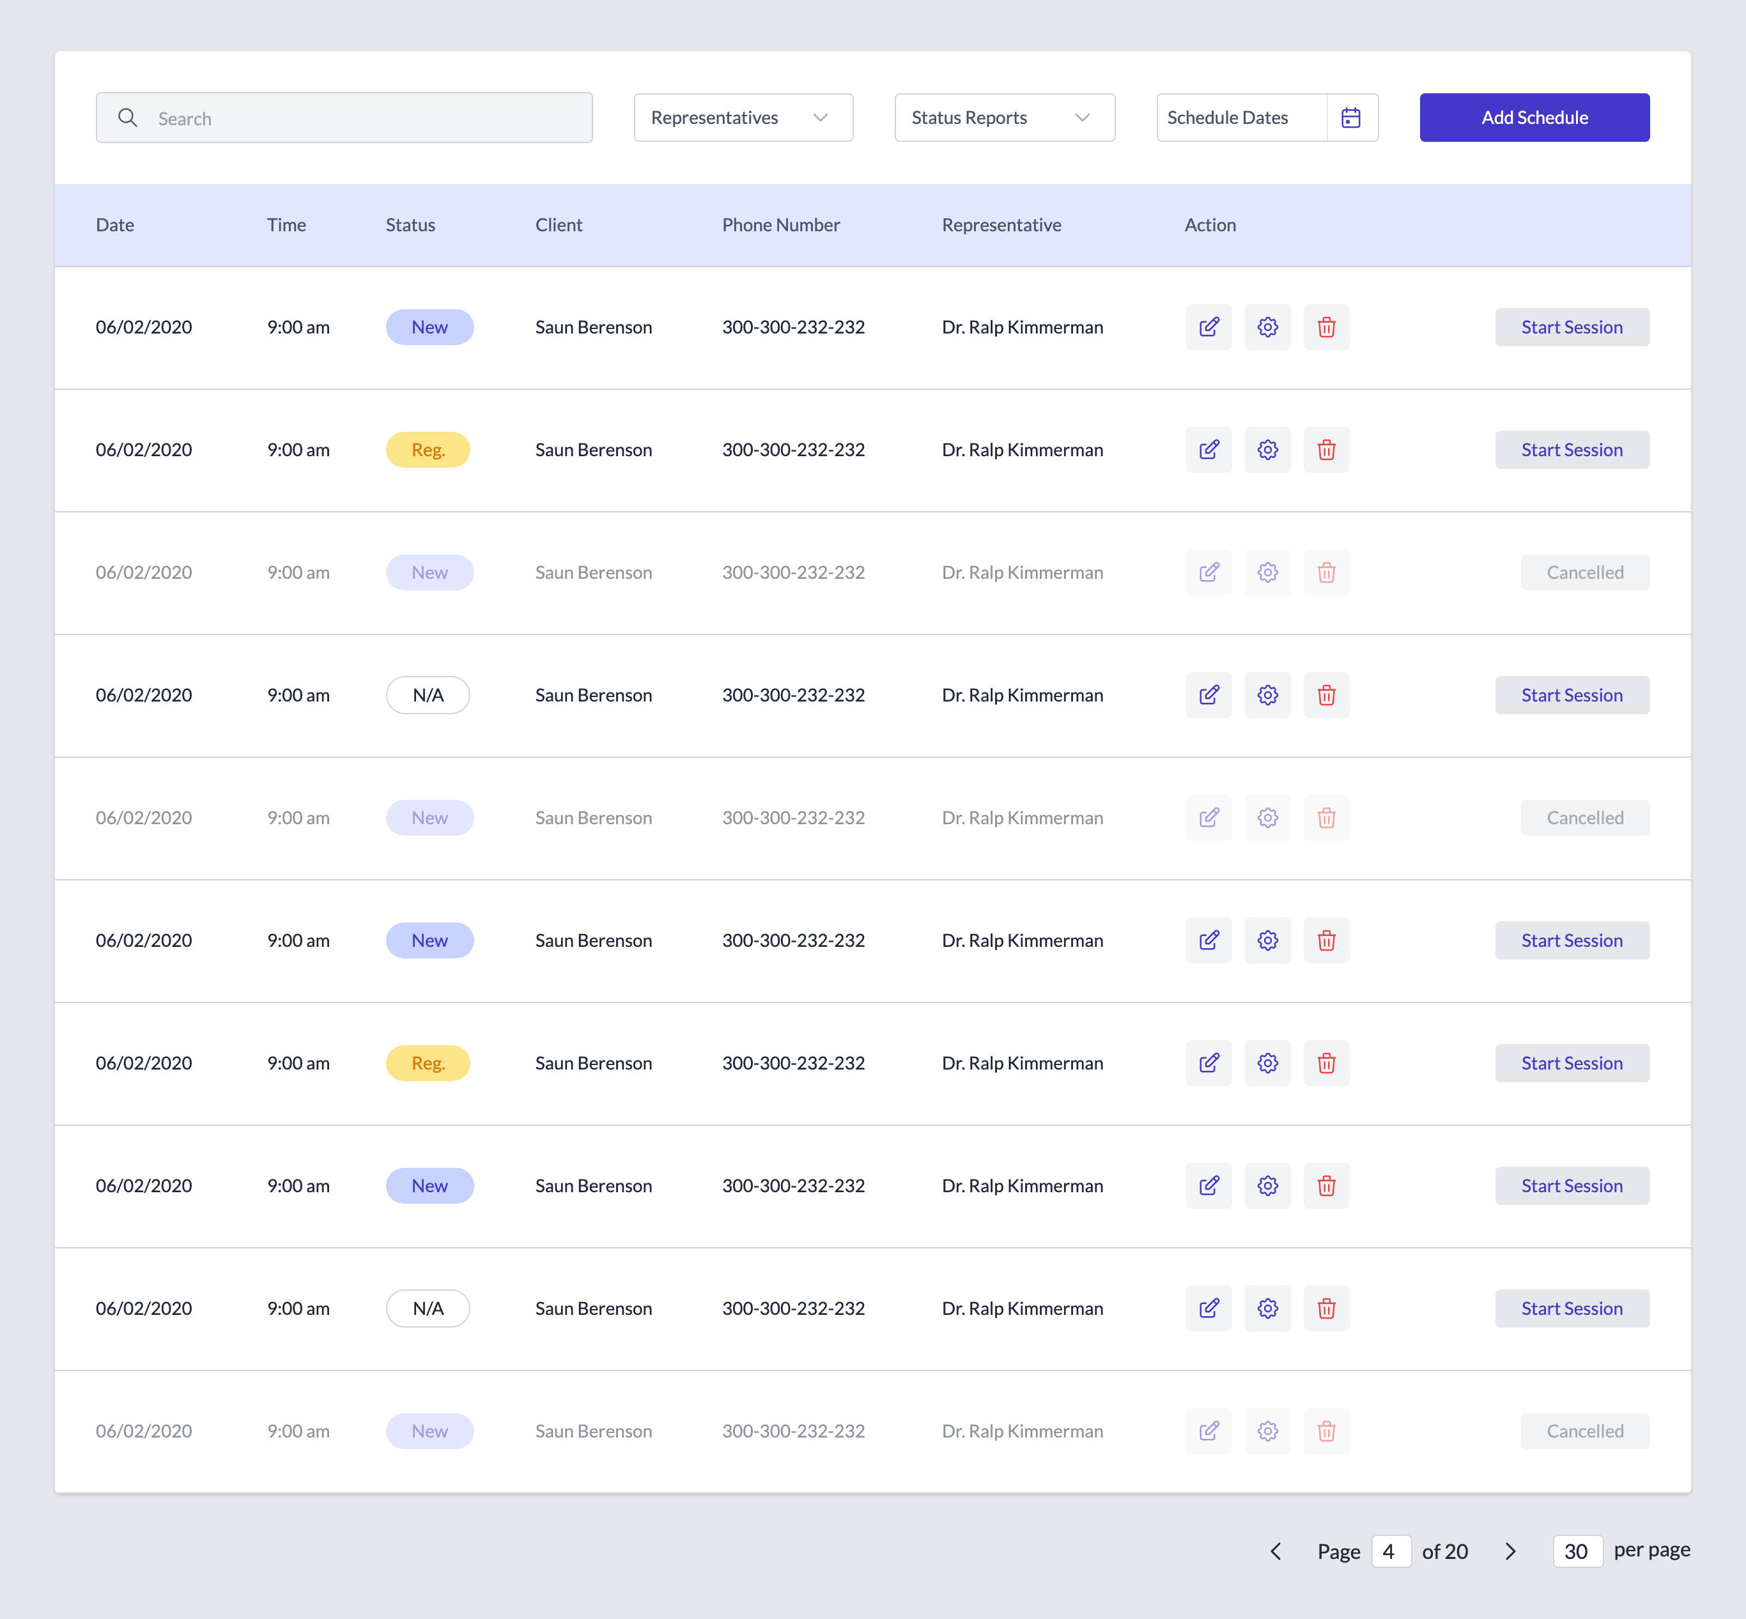Delete the first N/A status schedule
The image size is (1746, 1619).
pos(1326,694)
